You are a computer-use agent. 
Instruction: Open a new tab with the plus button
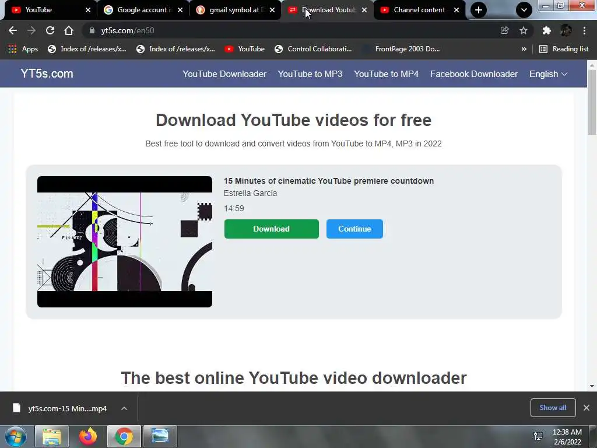[479, 10]
